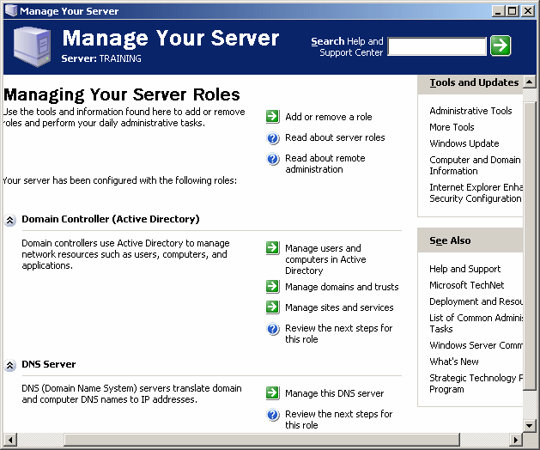Click the green search go arrow button
Viewport: 540px width, 450px height.
pyautogui.click(x=501, y=46)
